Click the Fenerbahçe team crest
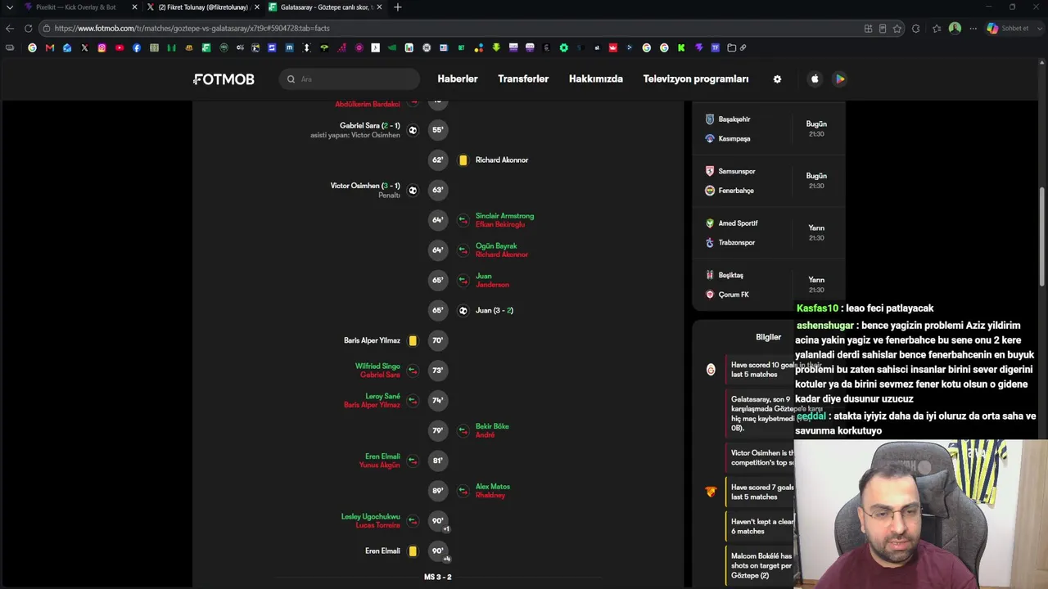Viewport: 1048px width, 589px height. point(710,191)
